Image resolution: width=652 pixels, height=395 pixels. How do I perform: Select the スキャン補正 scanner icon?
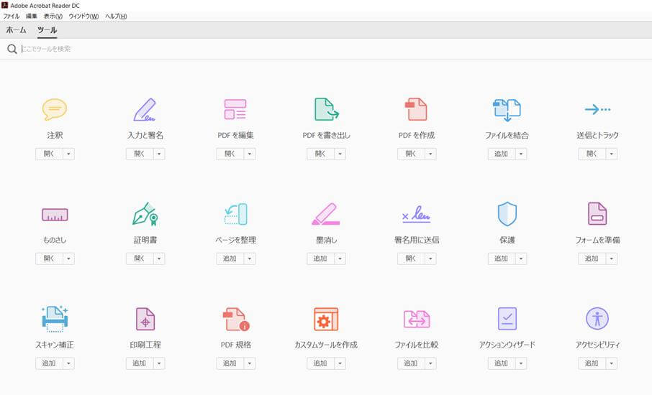tap(55, 319)
